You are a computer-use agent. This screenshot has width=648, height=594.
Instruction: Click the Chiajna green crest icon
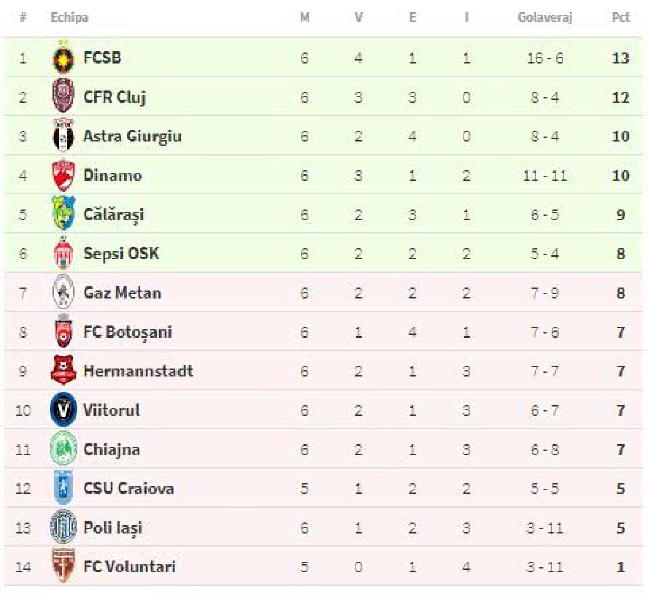pyautogui.click(x=63, y=449)
